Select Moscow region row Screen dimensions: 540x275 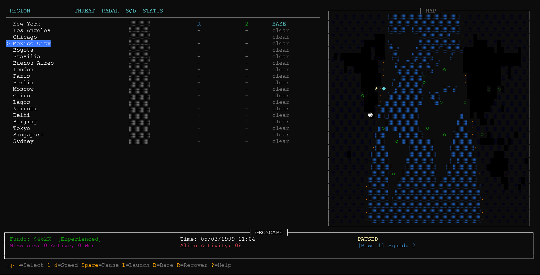(23, 89)
